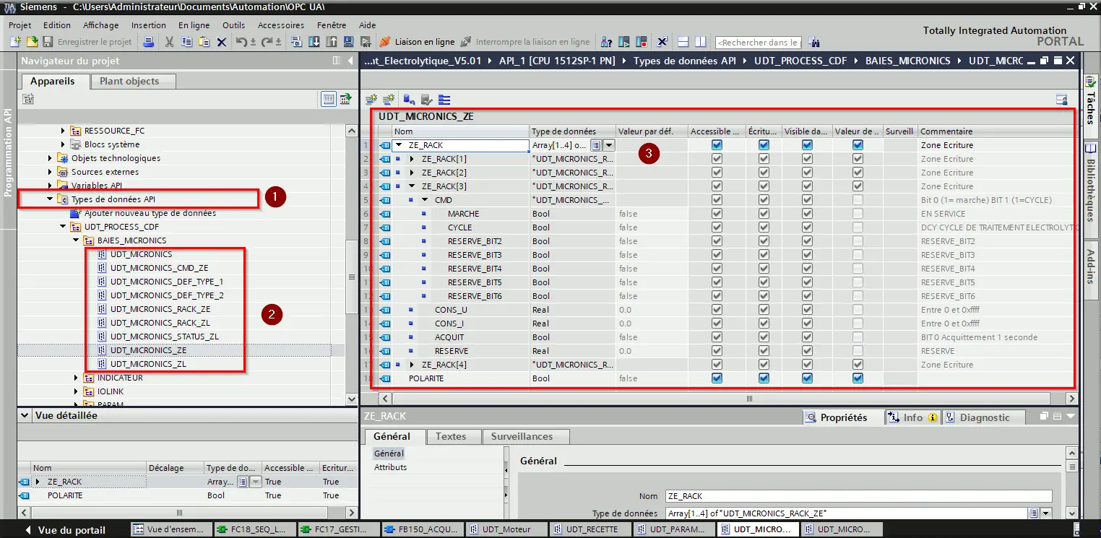Toggle Visible checkbox for POLARITE row
1101x538 pixels.
tap(807, 378)
